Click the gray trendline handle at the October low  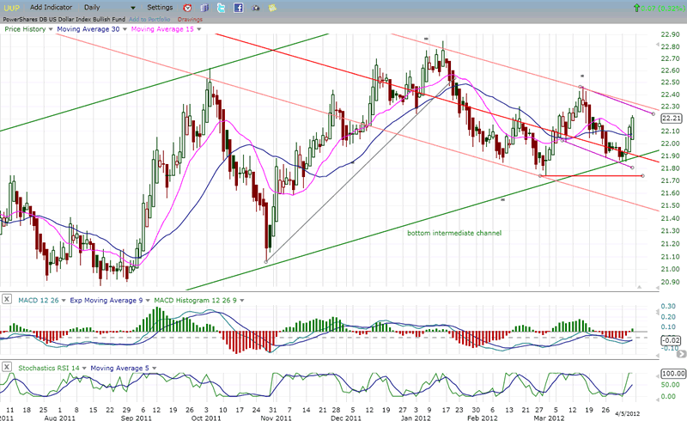[266, 262]
